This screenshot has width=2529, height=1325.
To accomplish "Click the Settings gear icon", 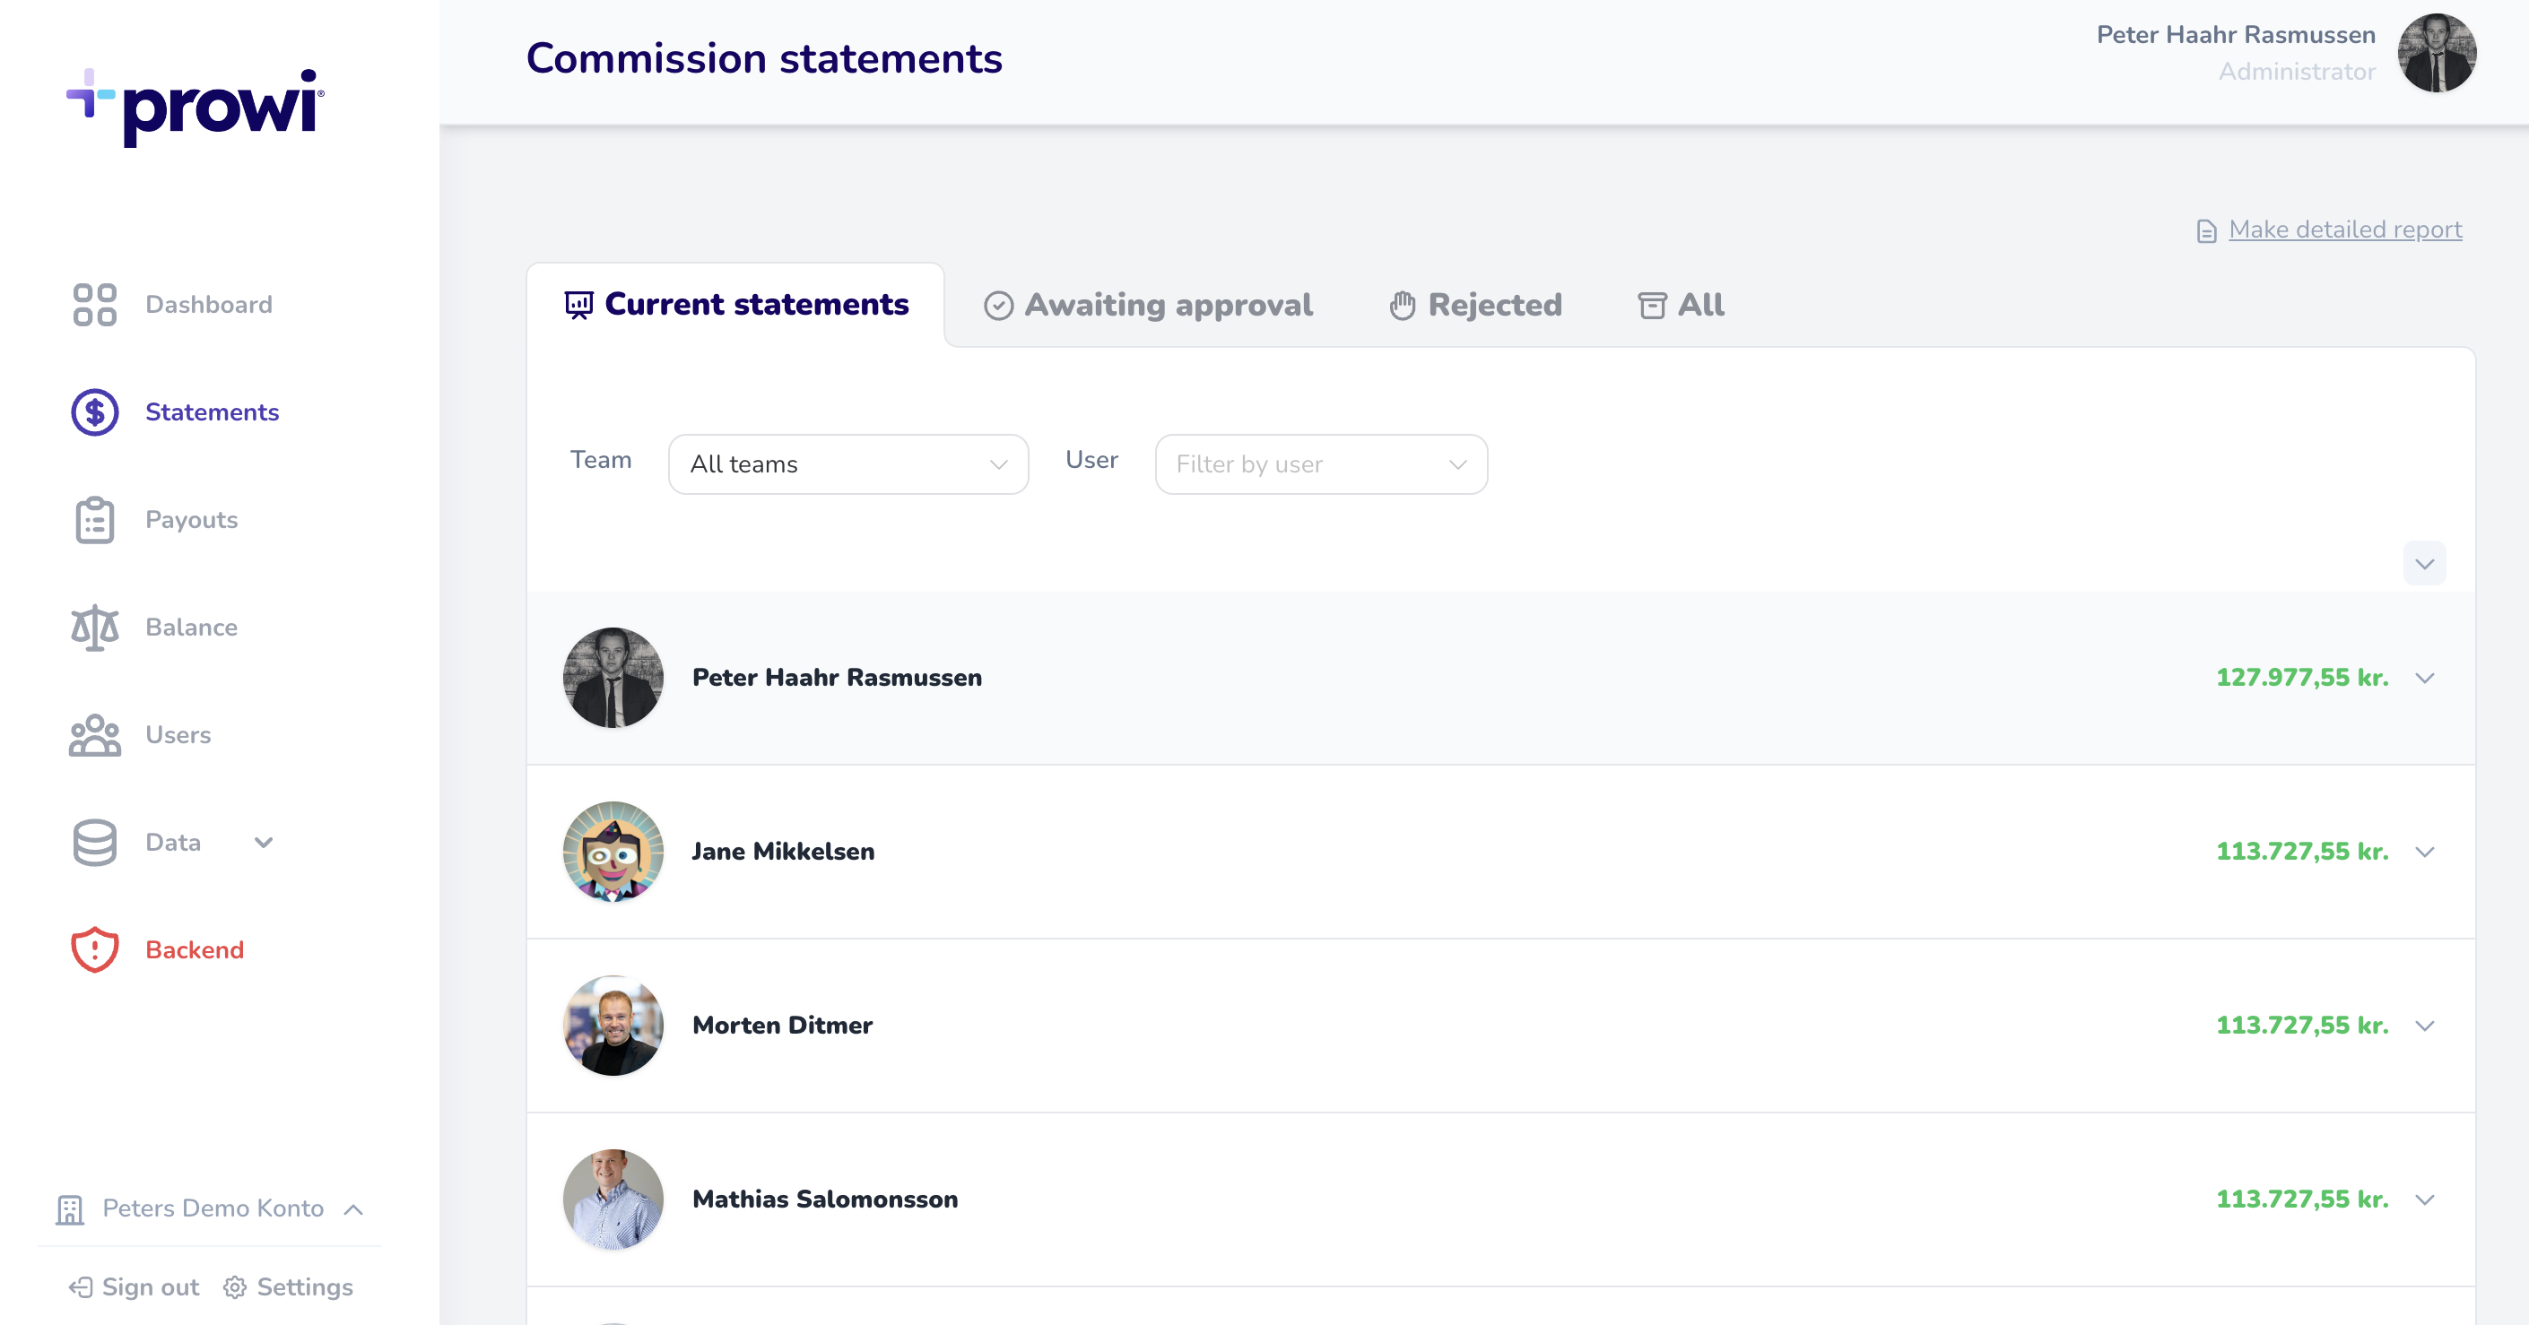I will 235,1286.
